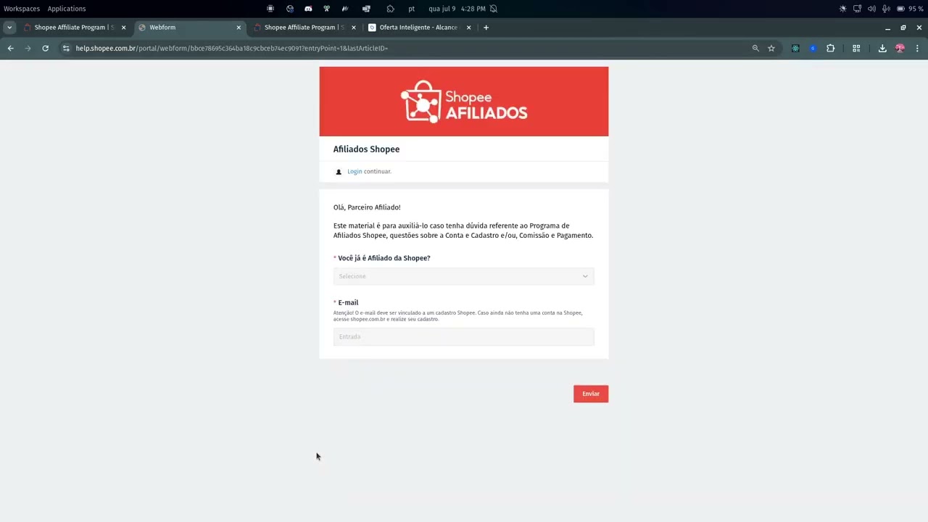Click the 'Afiliados Shopee' heading text
Viewport: 928px width, 522px height.
pyautogui.click(x=366, y=149)
